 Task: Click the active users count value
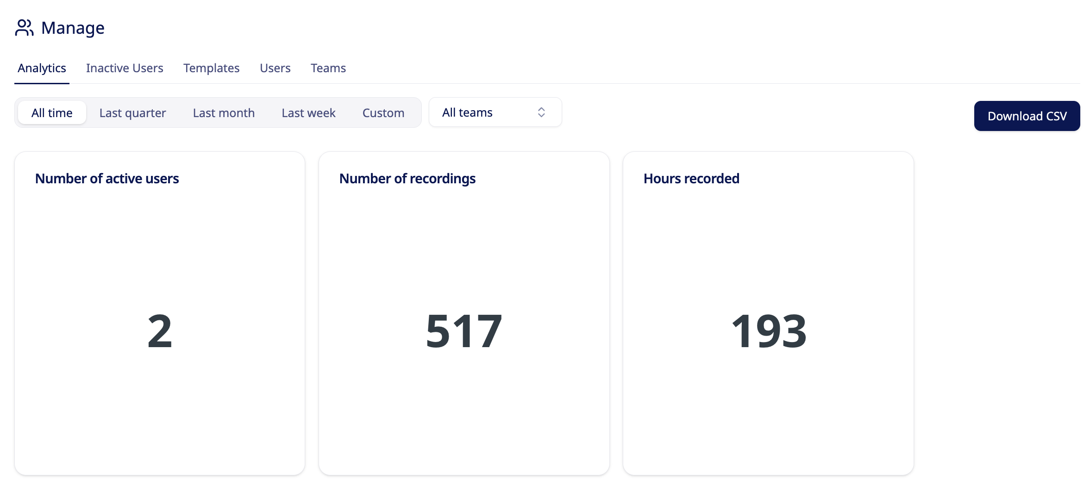(160, 330)
